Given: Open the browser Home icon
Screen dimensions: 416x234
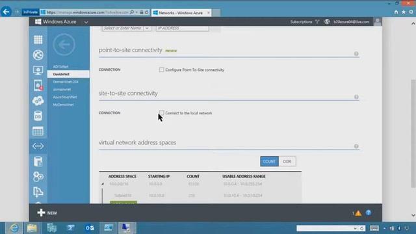Looking at the screenshot, I should pyautogui.click(x=396, y=12).
